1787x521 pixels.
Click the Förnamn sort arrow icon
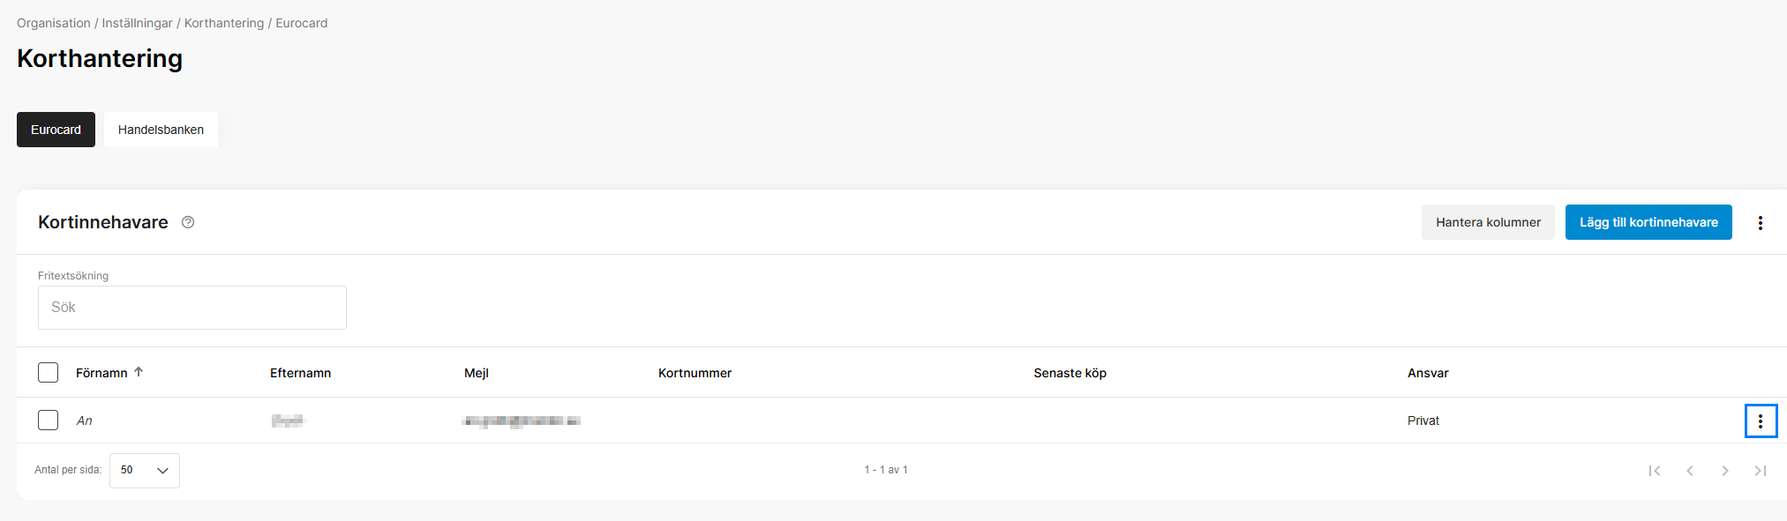tap(139, 372)
